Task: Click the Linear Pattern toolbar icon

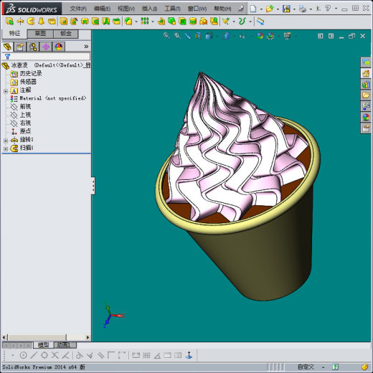Action: (x=145, y=21)
